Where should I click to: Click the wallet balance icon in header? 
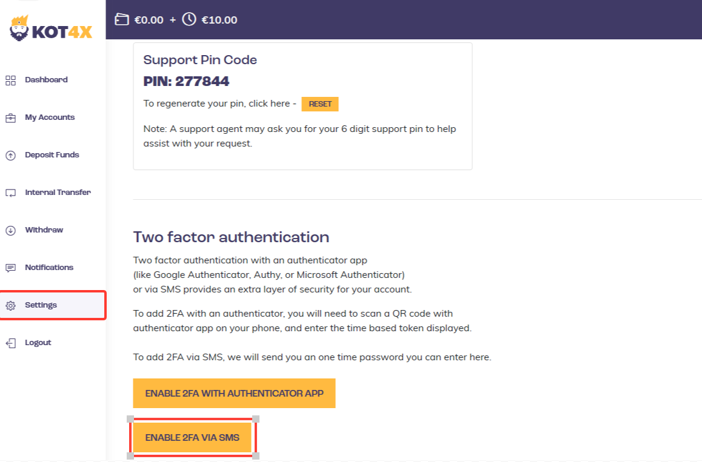click(122, 19)
